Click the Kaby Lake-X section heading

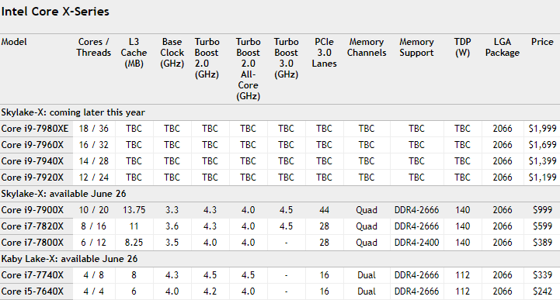coord(69,259)
